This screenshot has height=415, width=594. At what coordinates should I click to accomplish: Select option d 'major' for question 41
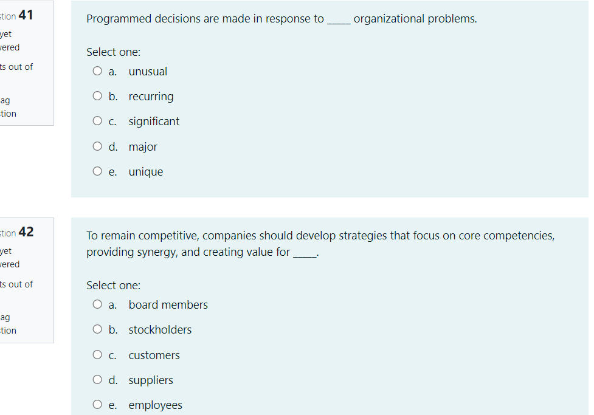97,146
